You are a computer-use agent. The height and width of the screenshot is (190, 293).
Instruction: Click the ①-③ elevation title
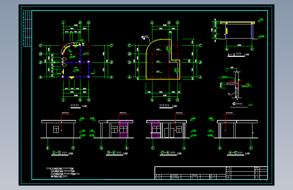[x=59, y=153]
